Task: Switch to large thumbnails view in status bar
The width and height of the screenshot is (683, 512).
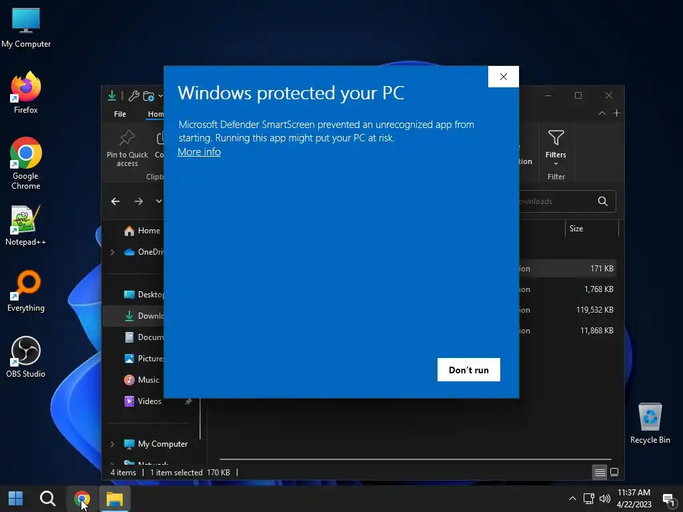Action: point(614,473)
